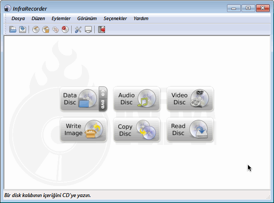Maximize the InfraRecorder window
Screen dimensions: 274x203
tap(248, 8)
